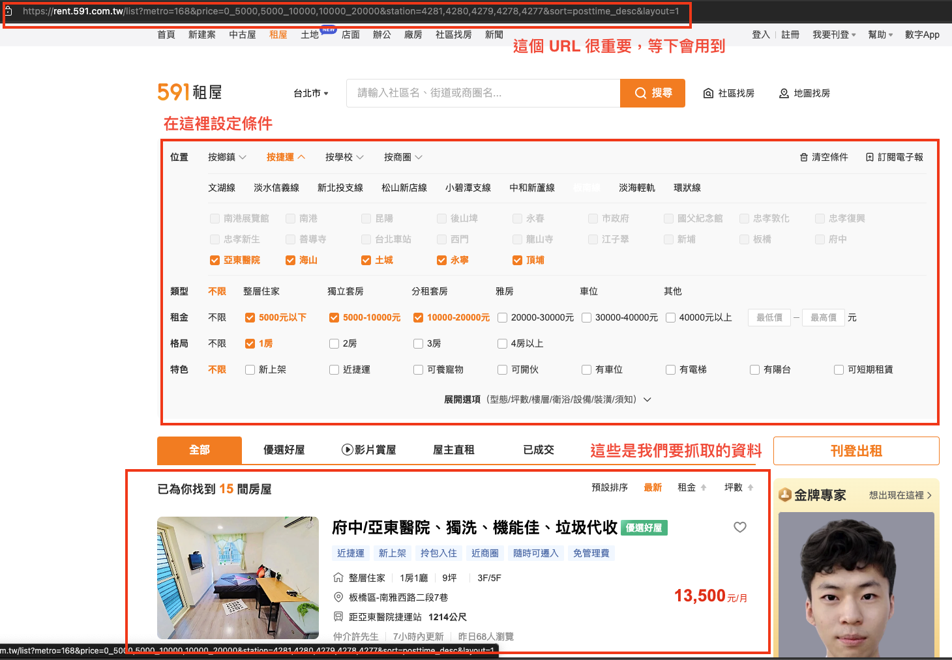Uncheck 亞東醫院 station
The image size is (952, 660).
click(215, 260)
